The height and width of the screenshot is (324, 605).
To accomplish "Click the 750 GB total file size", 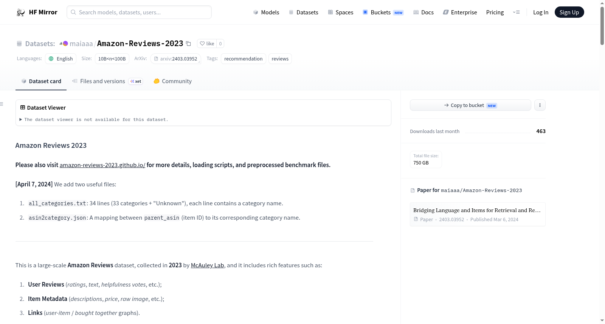I will (421, 163).
